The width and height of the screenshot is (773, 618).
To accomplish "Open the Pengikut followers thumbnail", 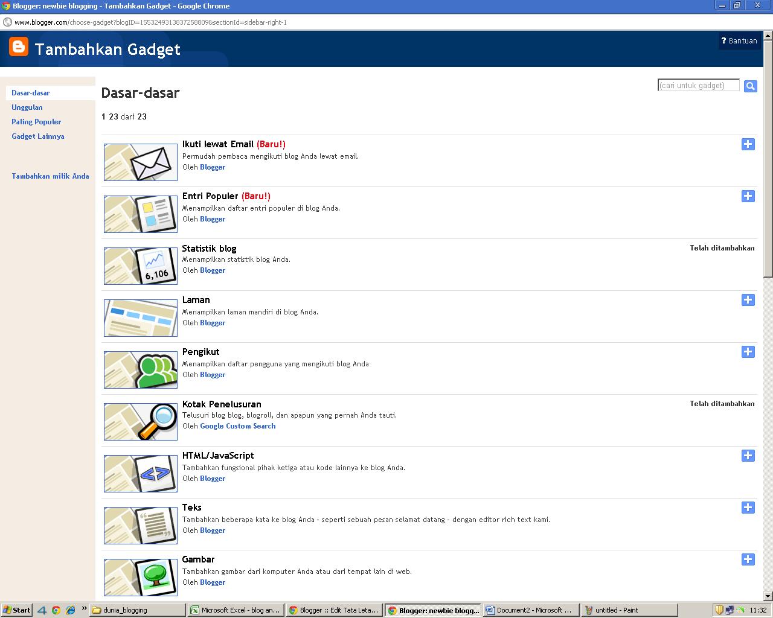I will [141, 370].
